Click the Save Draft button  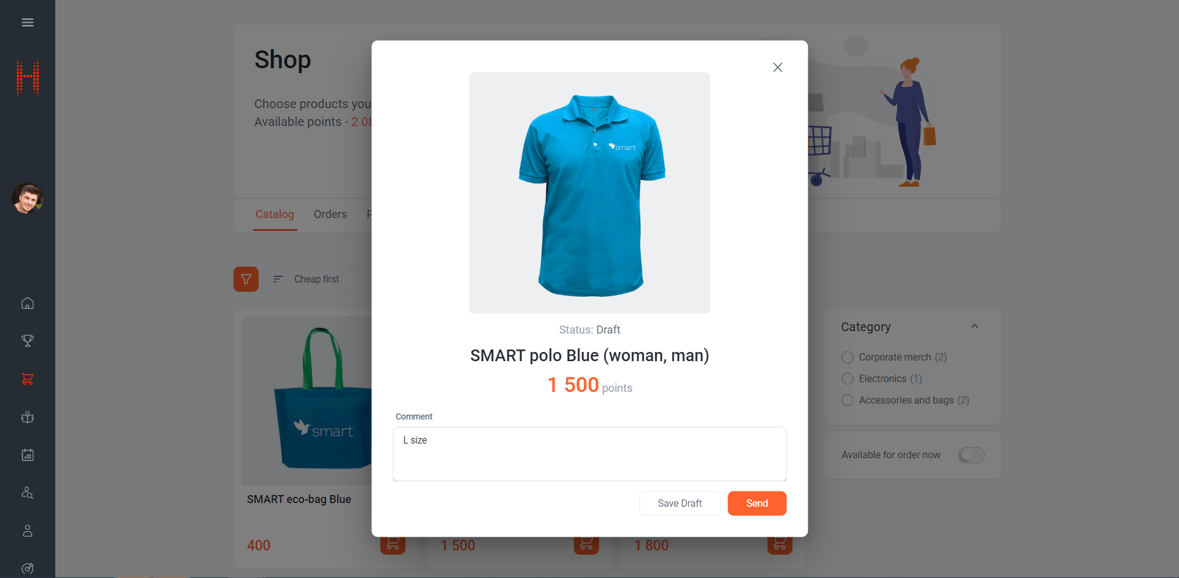(680, 504)
